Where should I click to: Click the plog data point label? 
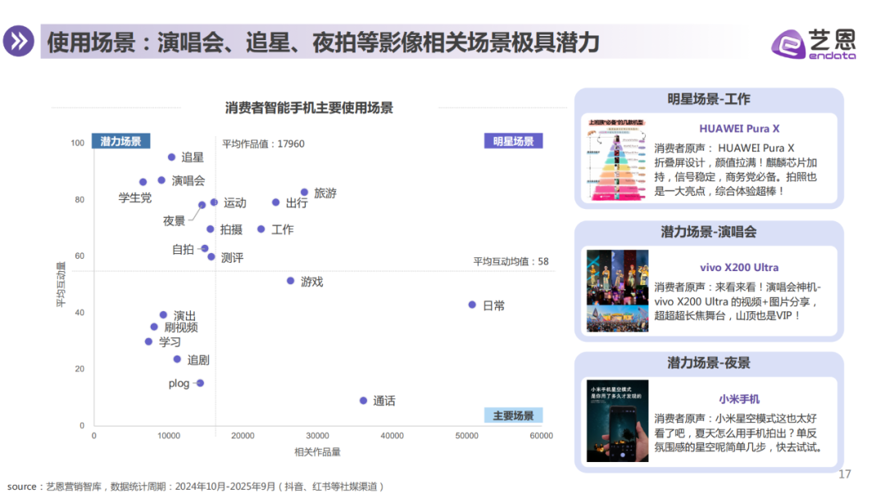179,383
